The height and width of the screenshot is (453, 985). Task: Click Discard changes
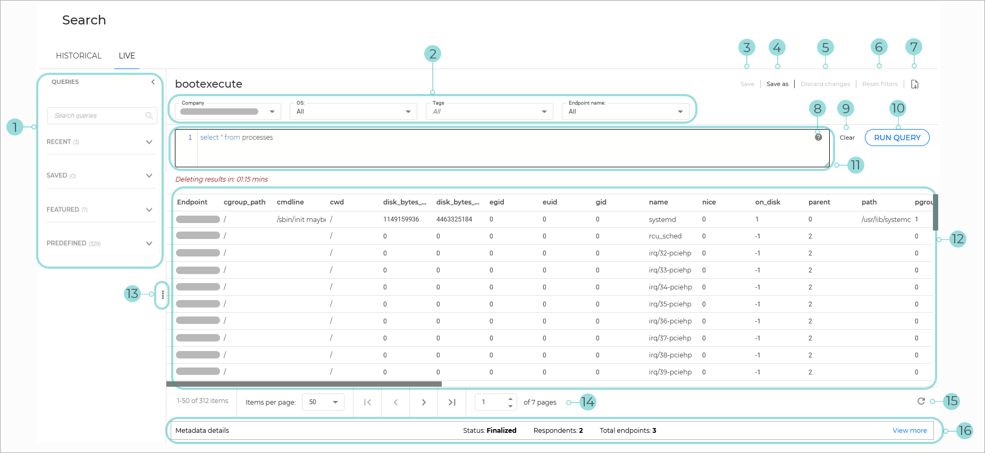(825, 84)
